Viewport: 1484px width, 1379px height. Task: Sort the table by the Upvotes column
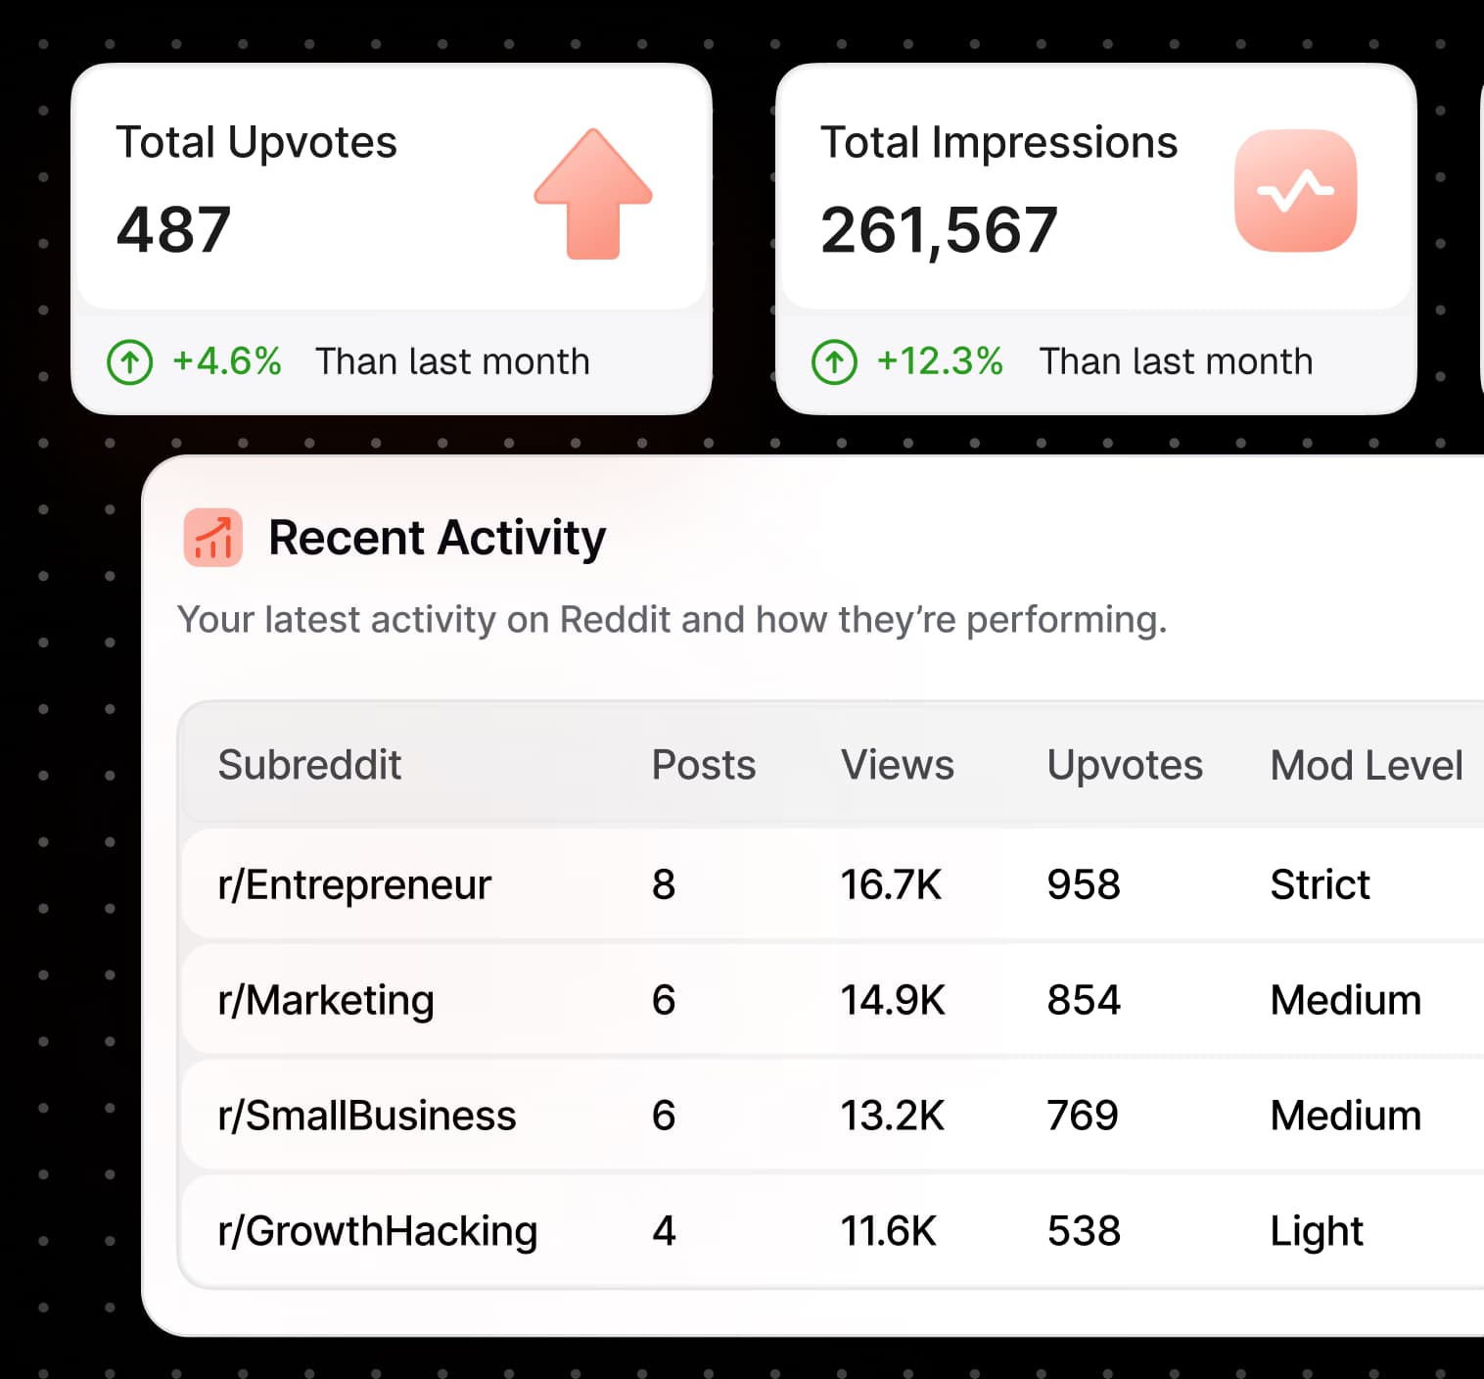1125,765
